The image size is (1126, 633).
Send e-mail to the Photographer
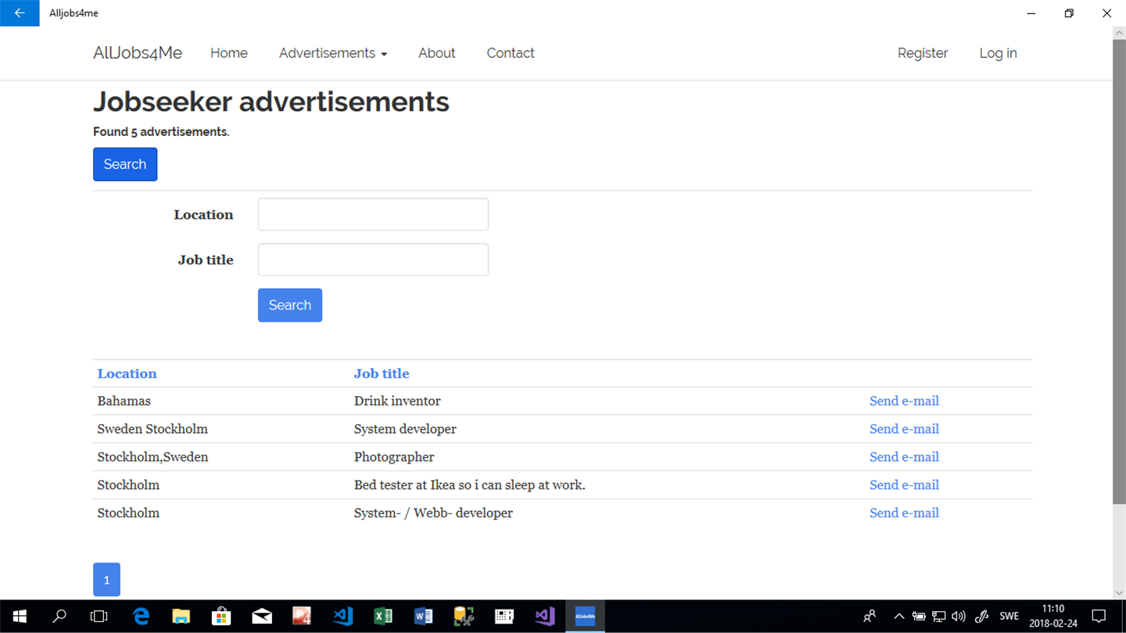[x=904, y=457]
